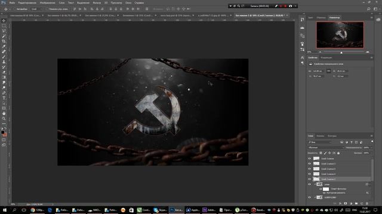Toggle link between width and height
382x214 pixels.
click(x=328, y=71)
